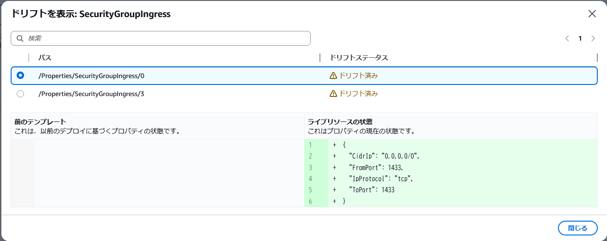Image resolution: width=607 pixels, height=241 pixels.
Task: Click the ドリフトステータス column header
Action: [358, 58]
